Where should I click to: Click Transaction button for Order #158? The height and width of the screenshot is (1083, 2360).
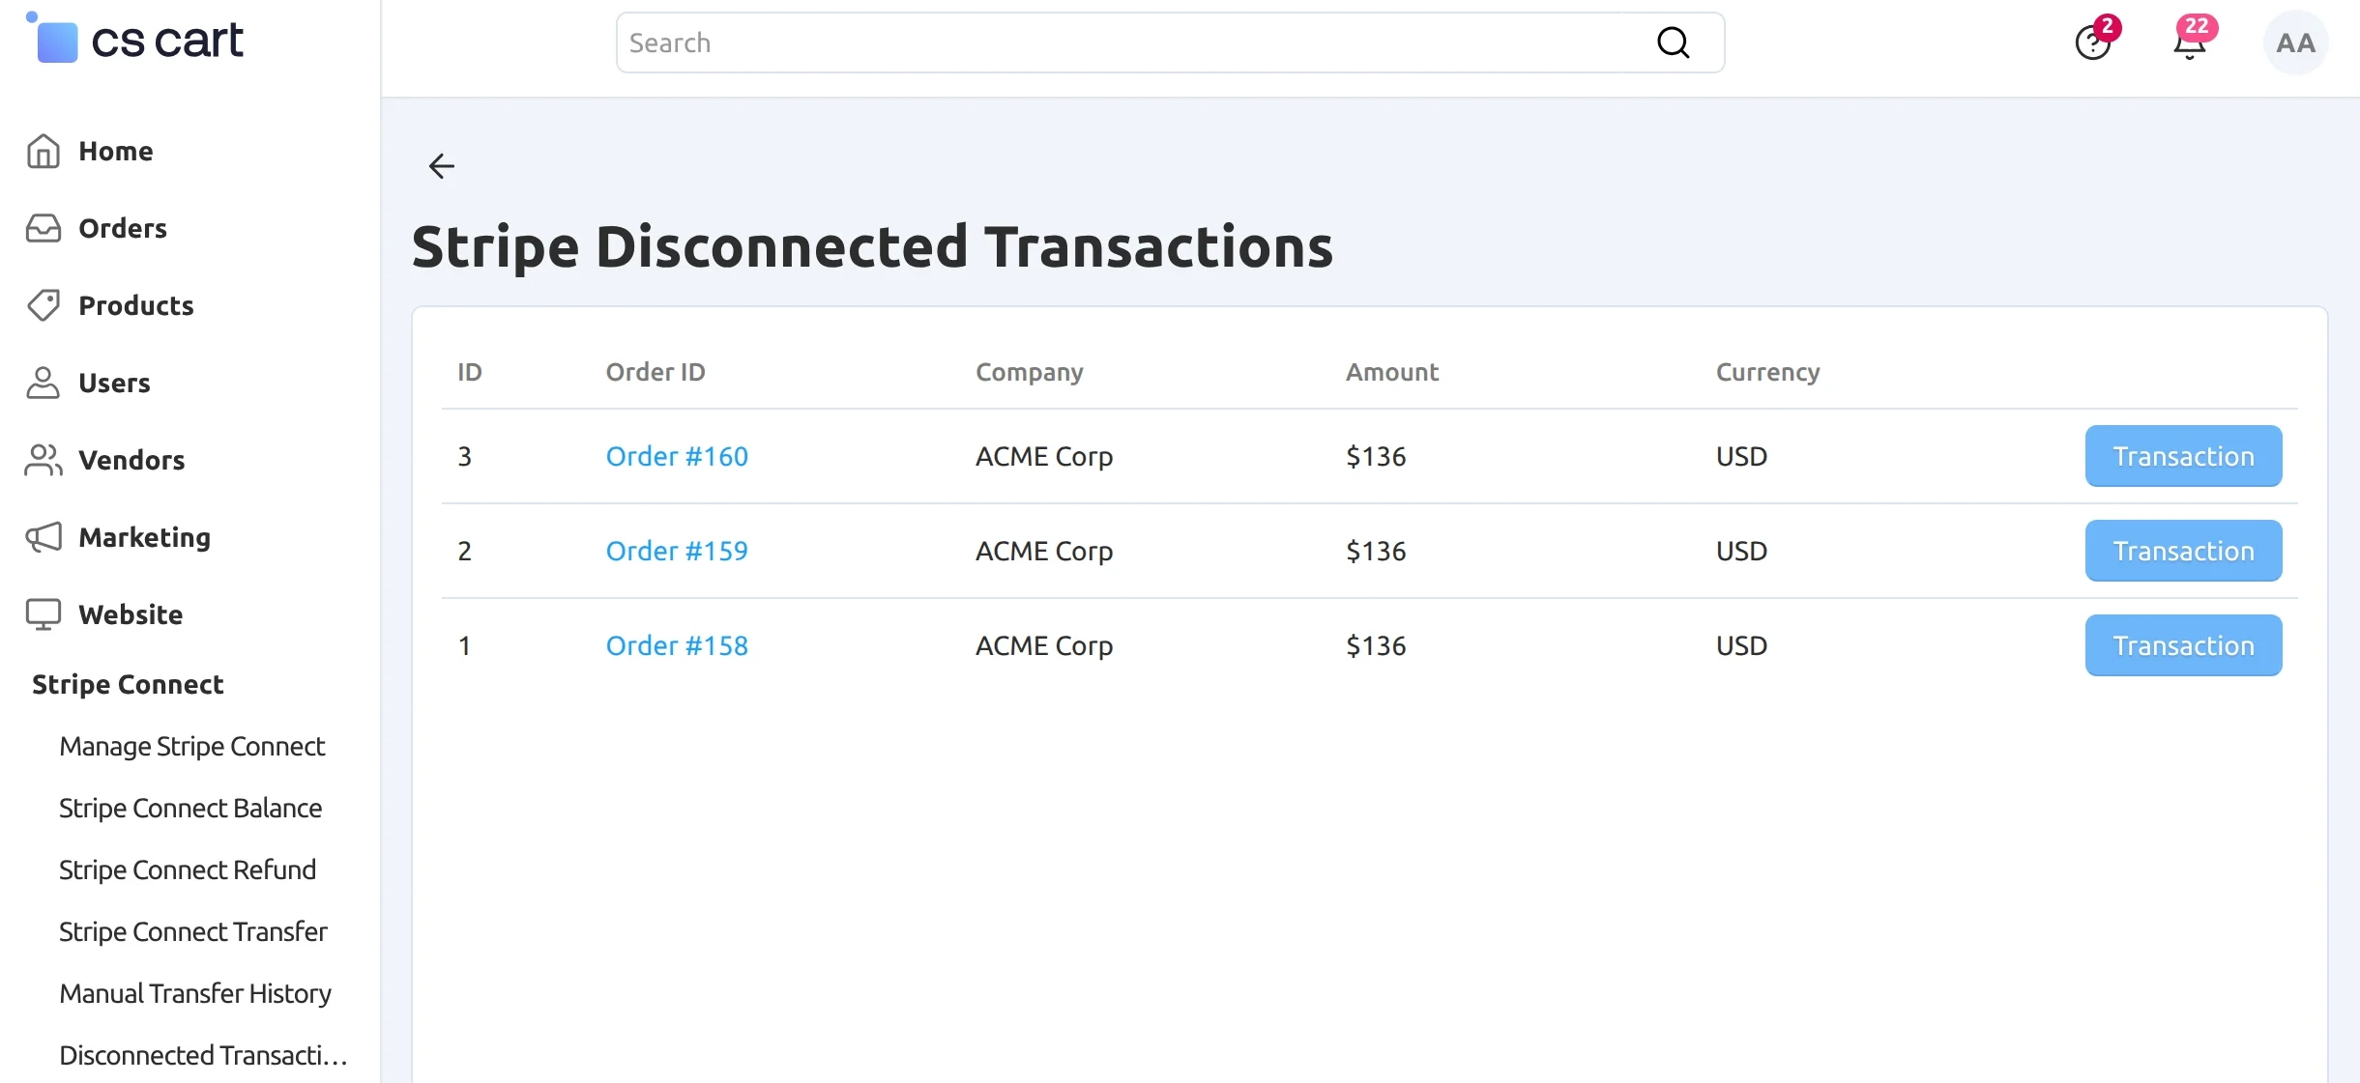click(x=2183, y=645)
